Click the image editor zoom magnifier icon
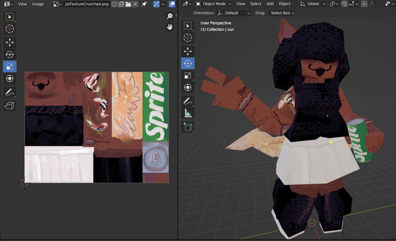Image resolution: width=396 pixels, height=241 pixels. [x=170, y=17]
